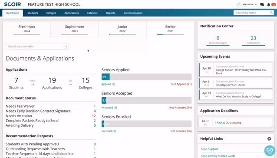This screenshot has height=158, width=277.
Task: Click the Notification Center heading
Action: tap(217, 26)
